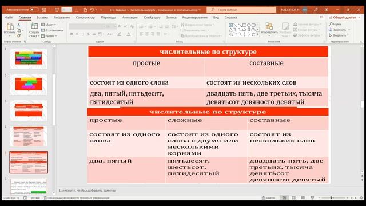This screenshot has width=366, height=206.
Task: Click the Save icon in title bar
Action: (x=43, y=10)
